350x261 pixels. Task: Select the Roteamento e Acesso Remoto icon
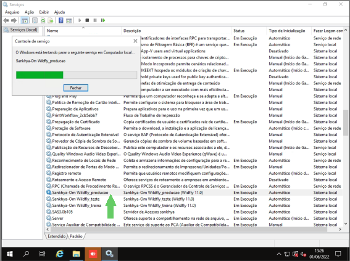[x=49, y=180]
